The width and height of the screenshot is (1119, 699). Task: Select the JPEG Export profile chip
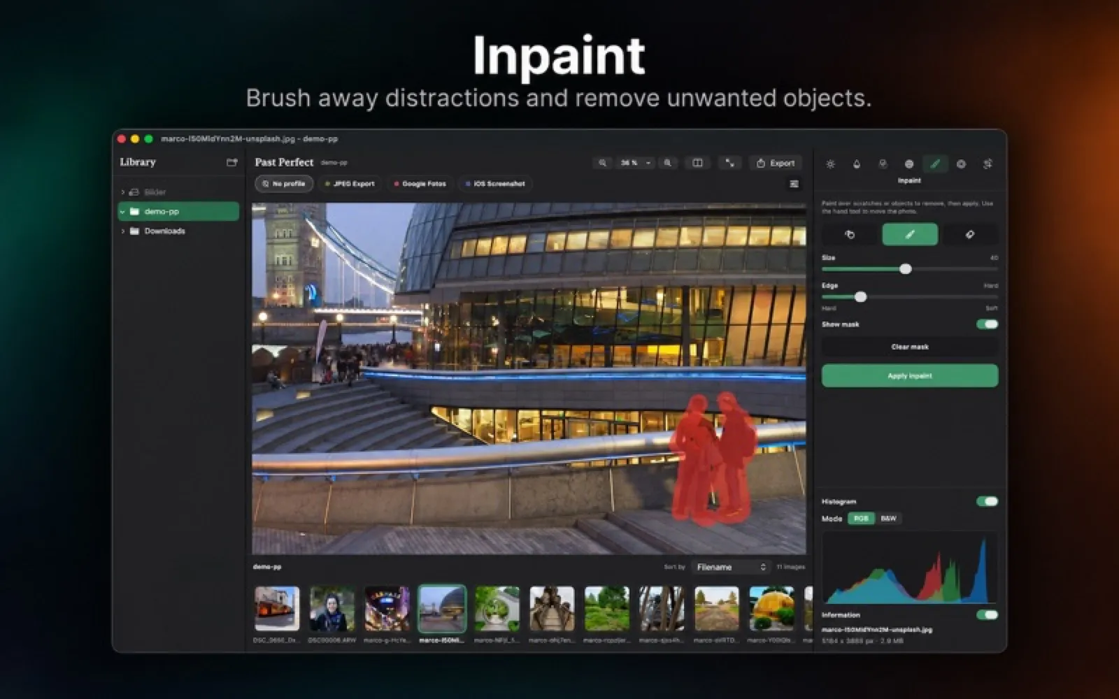[350, 184]
